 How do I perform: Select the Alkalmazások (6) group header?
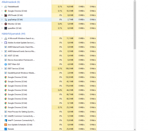point(11,2)
